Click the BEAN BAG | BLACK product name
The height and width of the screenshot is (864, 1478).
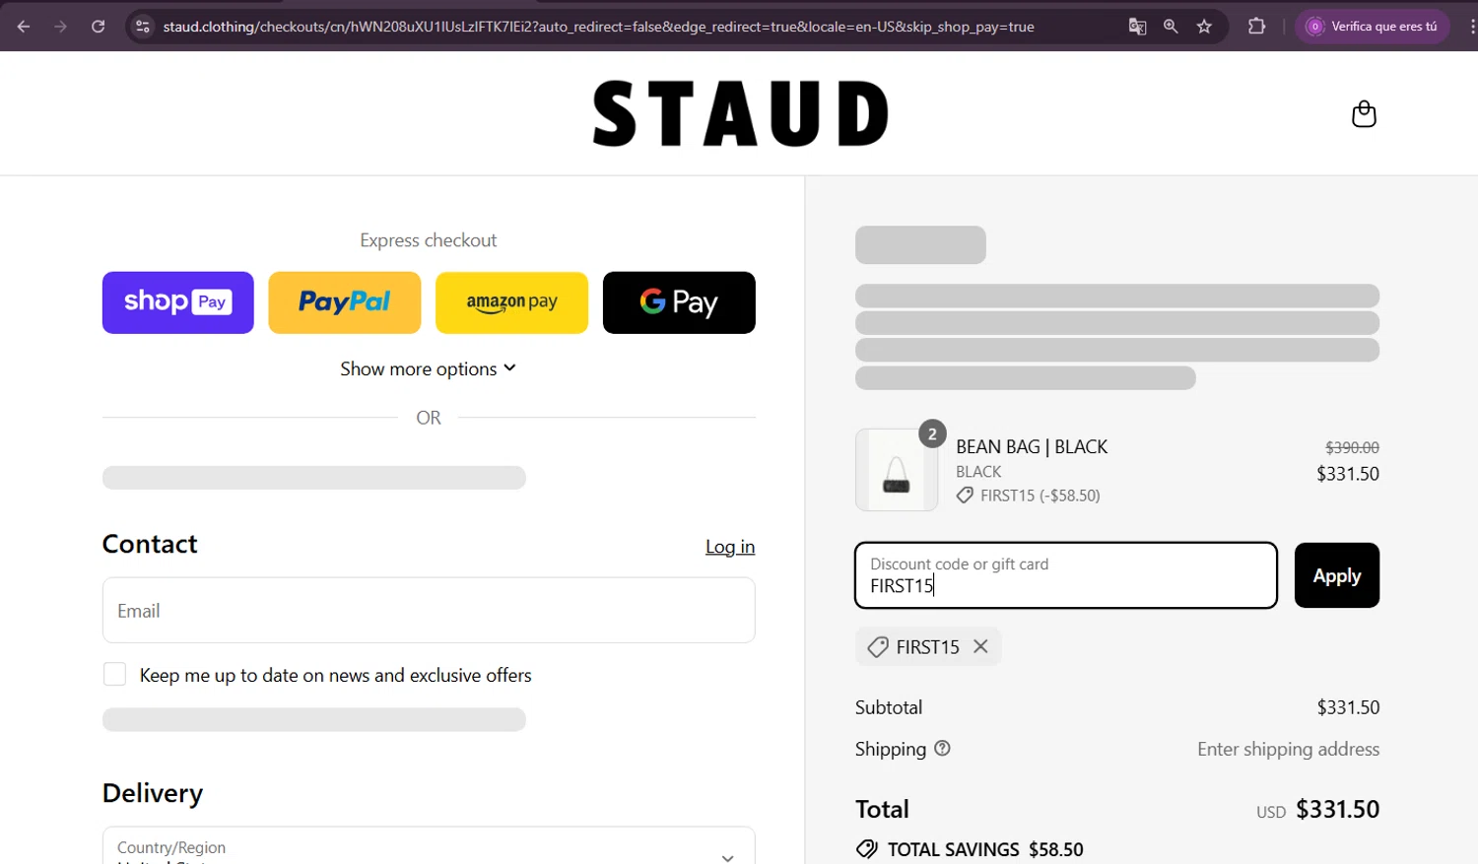[1032, 447]
